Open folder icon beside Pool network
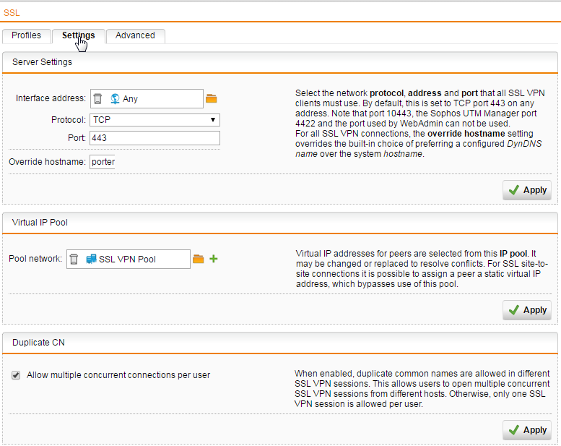This screenshot has width=561, height=446. 199,259
